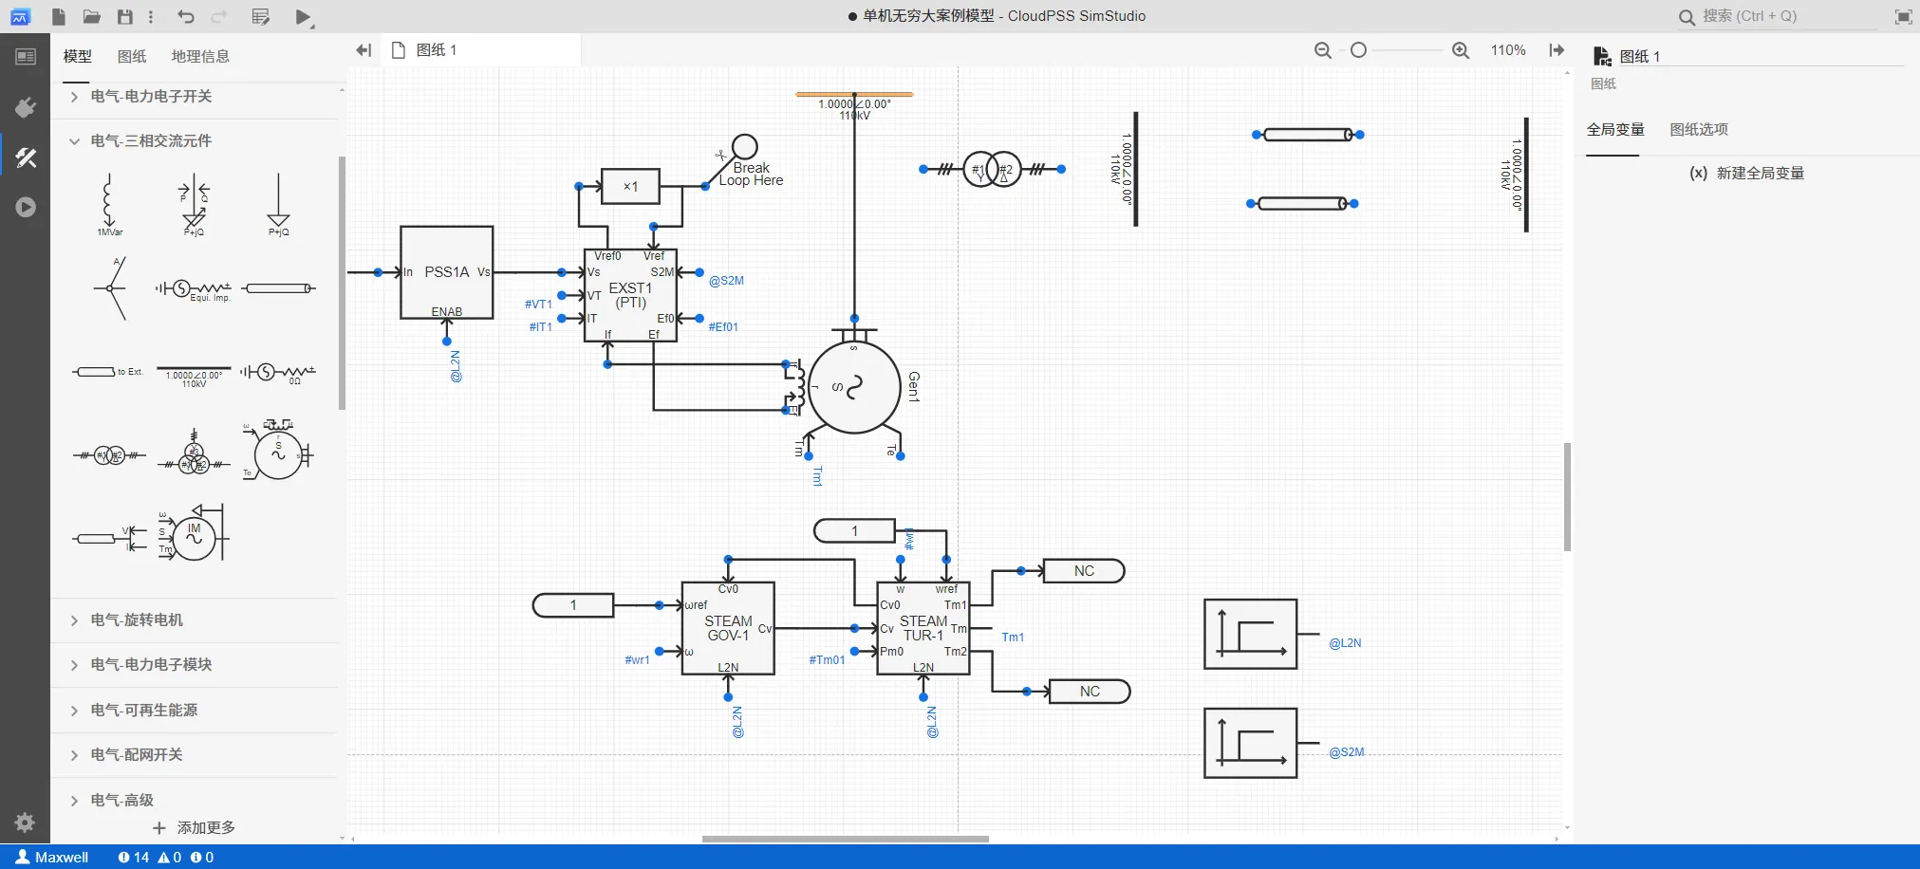
Task: Collapse 电气-三相交流元件 category
Action: (194, 140)
